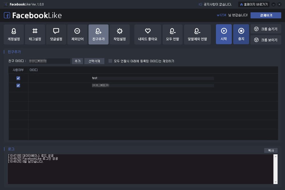Open the 작업설정 gear settings tab
The height and width of the screenshot is (190, 285).
point(120,34)
